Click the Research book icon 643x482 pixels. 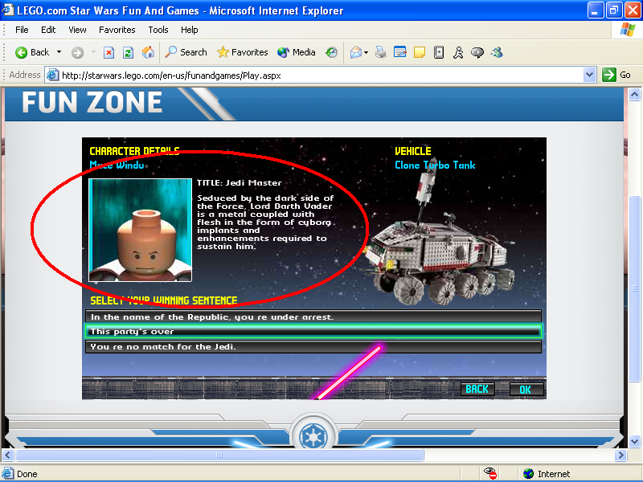[439, 52]
